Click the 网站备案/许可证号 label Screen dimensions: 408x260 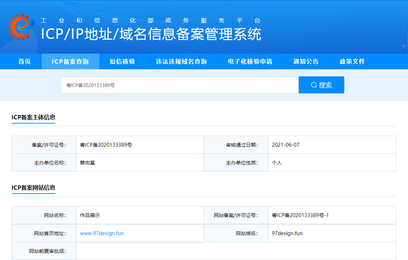(236, 215)
